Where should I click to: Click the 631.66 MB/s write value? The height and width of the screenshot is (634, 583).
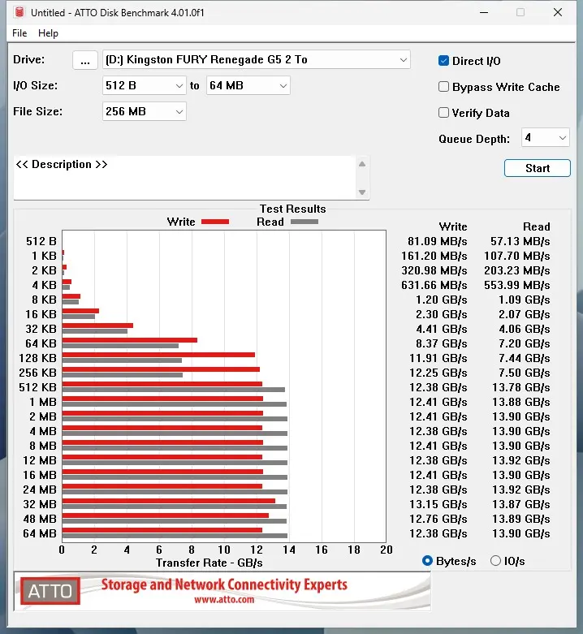coord(434,286)
